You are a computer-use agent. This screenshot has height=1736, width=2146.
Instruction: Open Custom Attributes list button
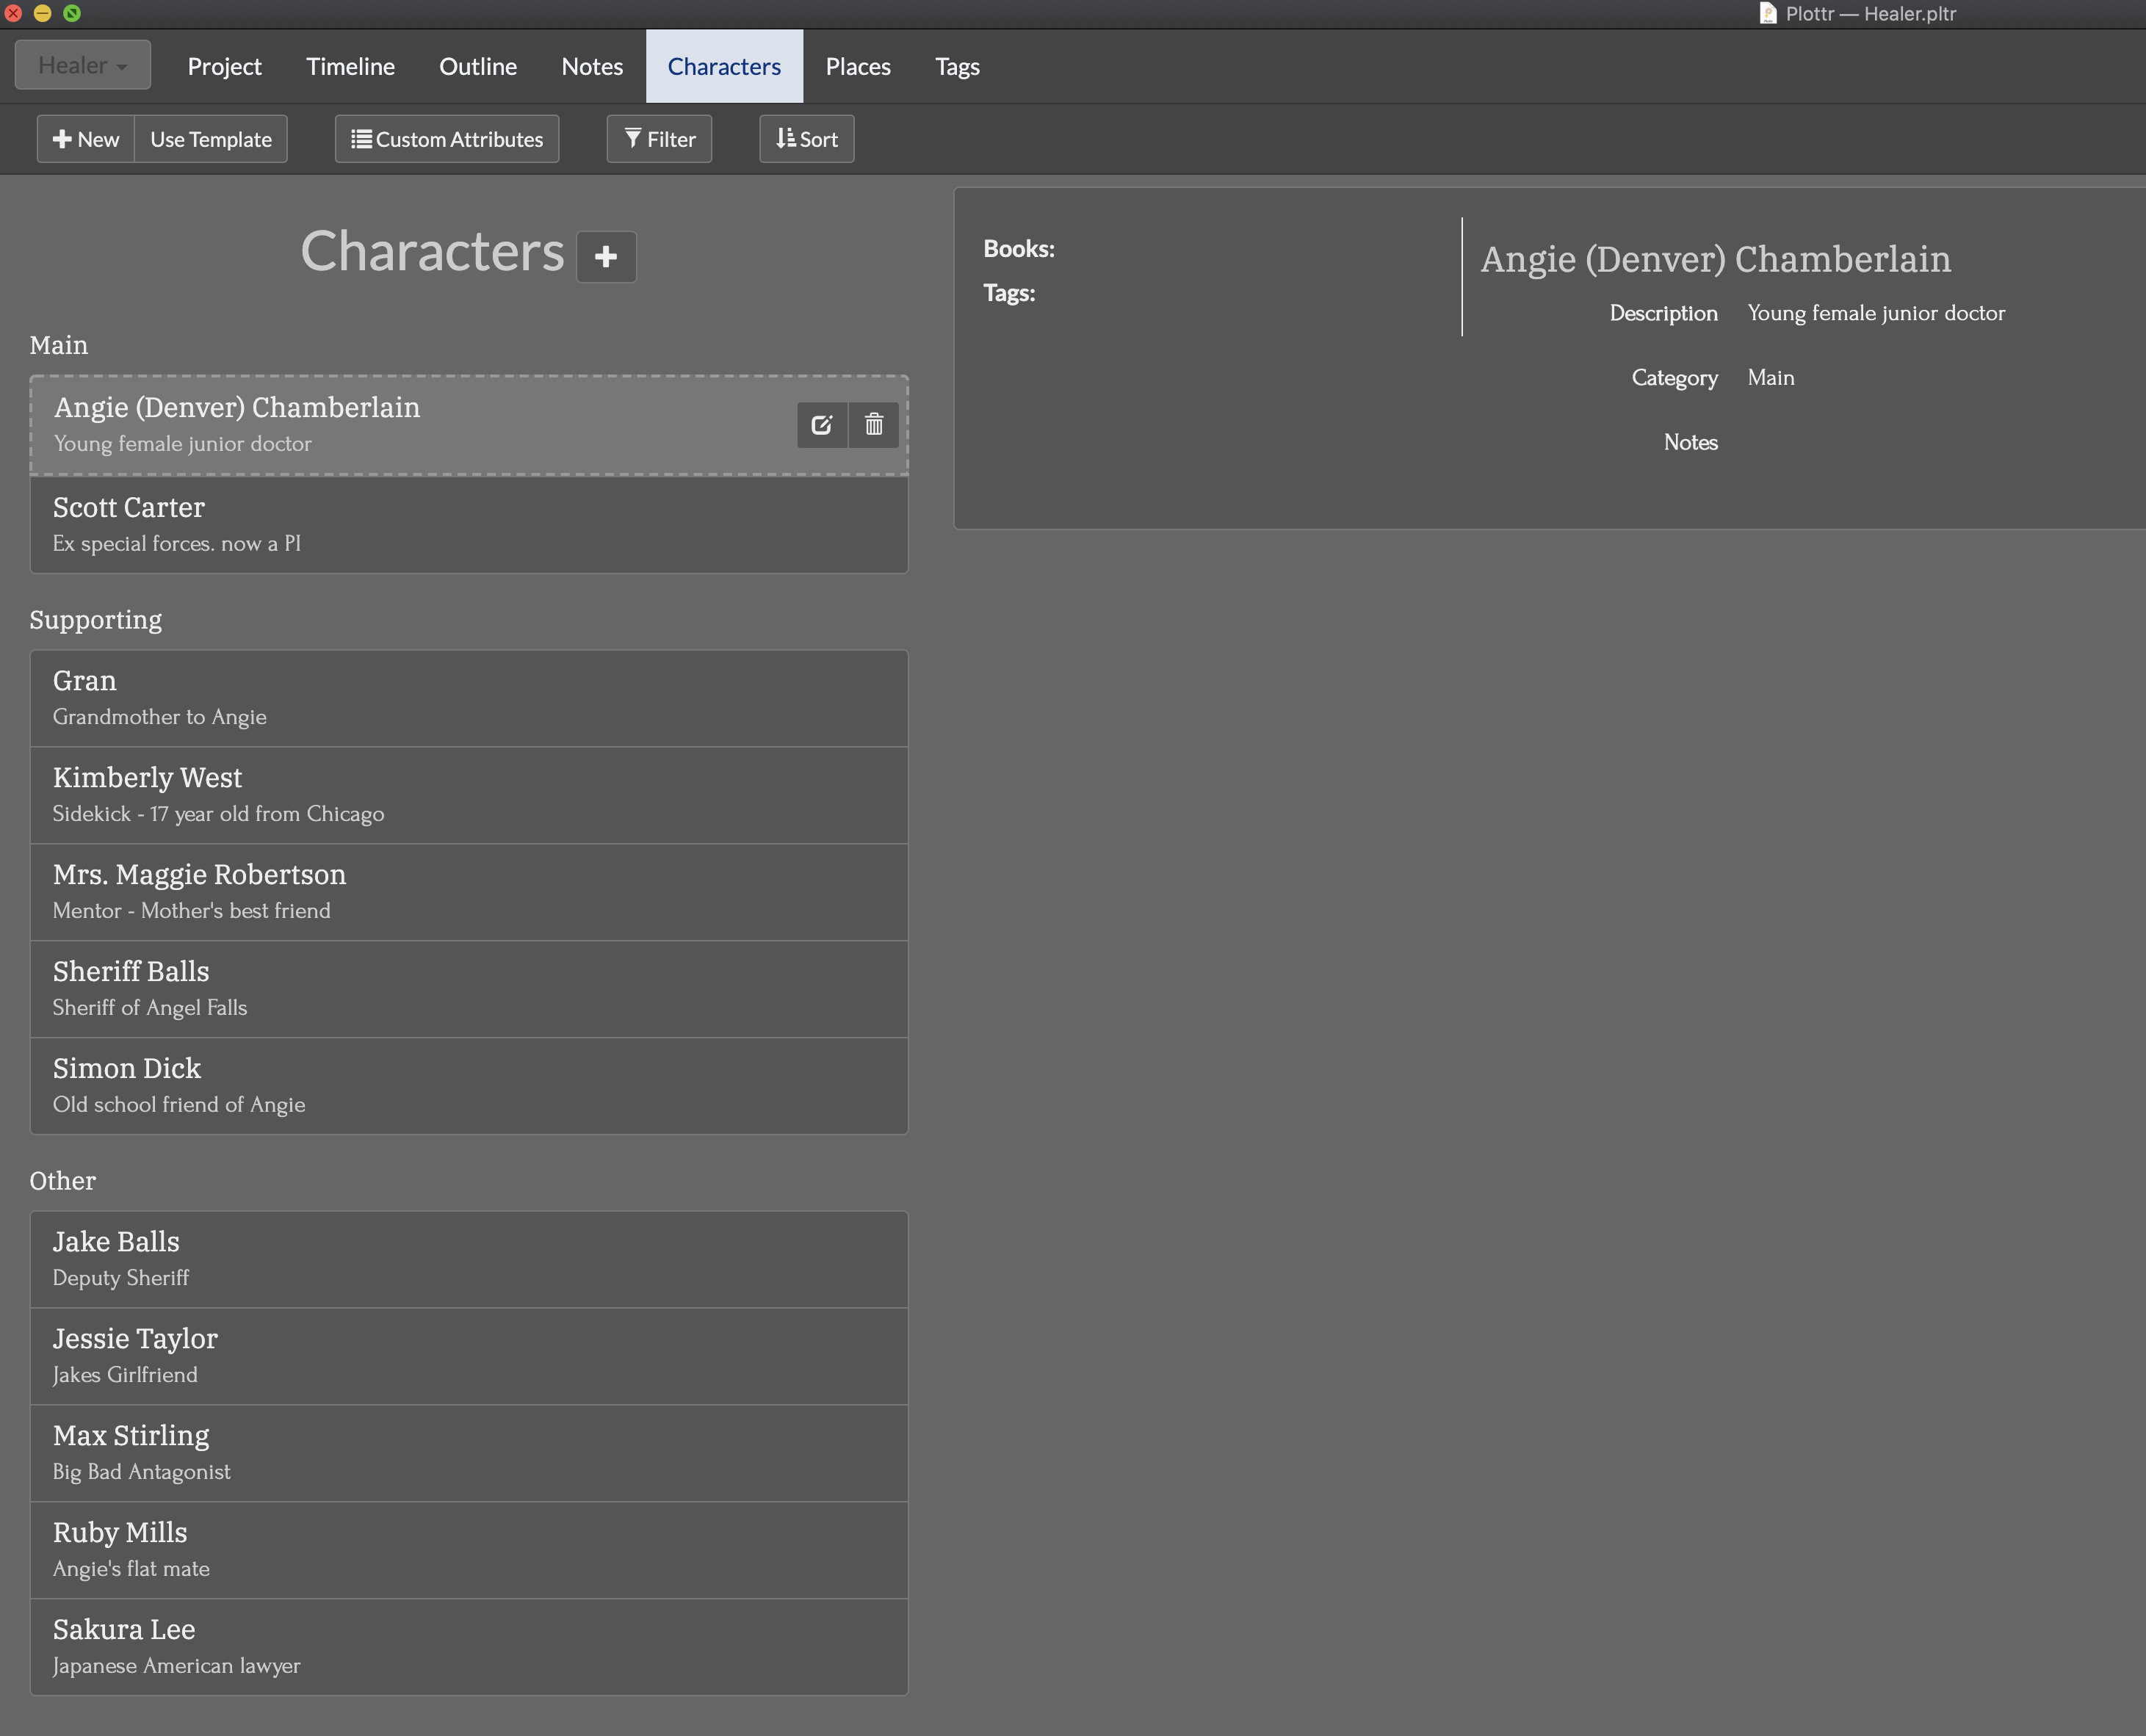tap(446, 139)
